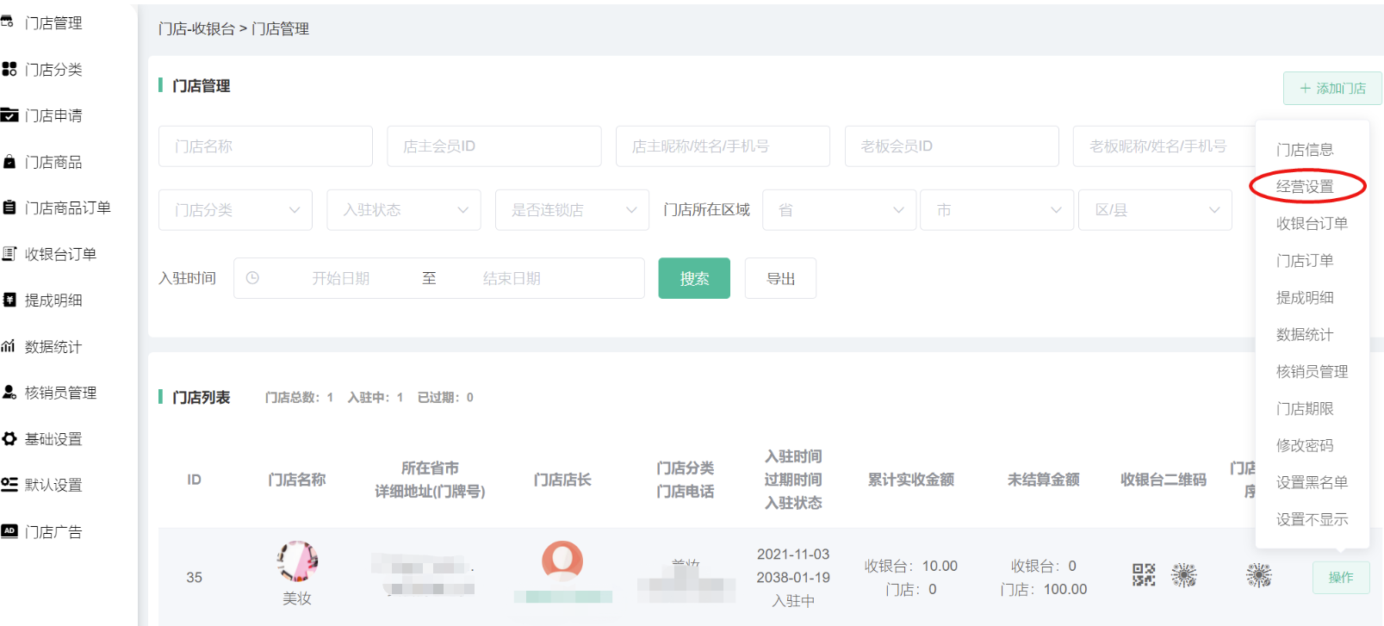Choose 修改密码 in the popup menu
The height and width of the screenshot is (626, 1384).
point(1305,446)
